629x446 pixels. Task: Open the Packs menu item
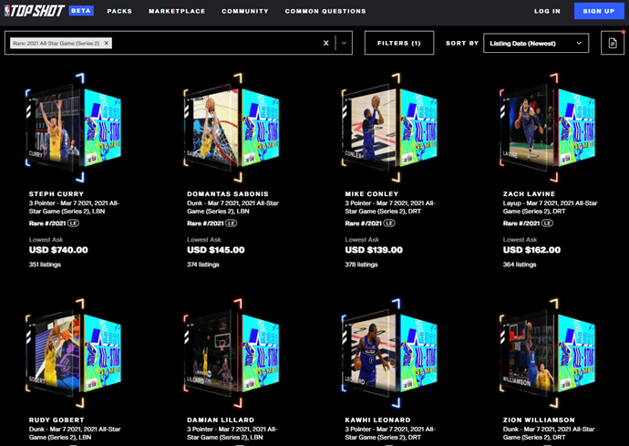(119, 11)
